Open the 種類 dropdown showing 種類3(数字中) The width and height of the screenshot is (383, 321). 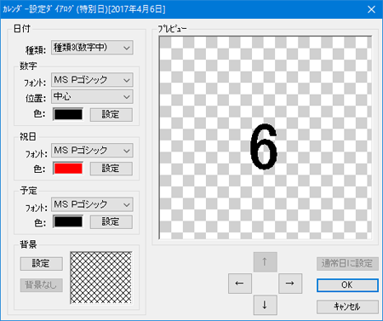92,48
